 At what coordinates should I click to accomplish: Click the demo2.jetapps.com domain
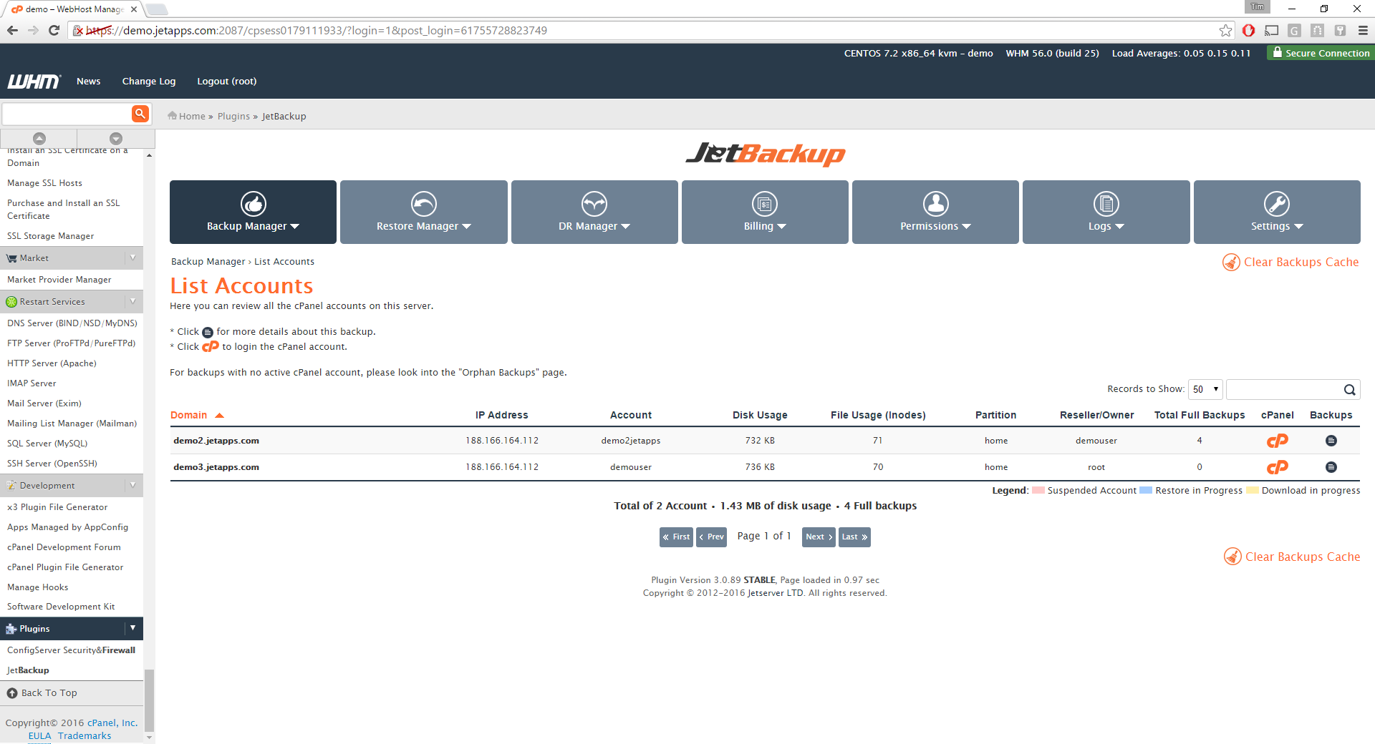tap(216, 441)
